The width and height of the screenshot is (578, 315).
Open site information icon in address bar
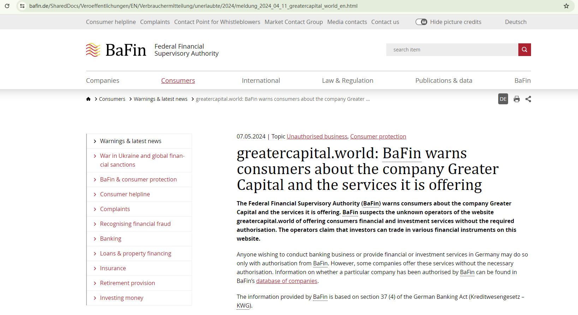click(x=22, y=6)
